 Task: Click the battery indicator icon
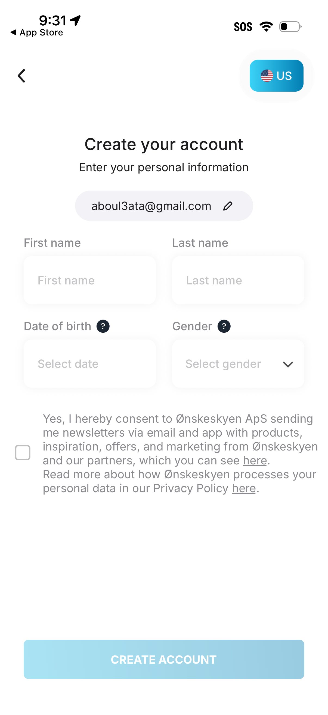[x=288, y=26]
